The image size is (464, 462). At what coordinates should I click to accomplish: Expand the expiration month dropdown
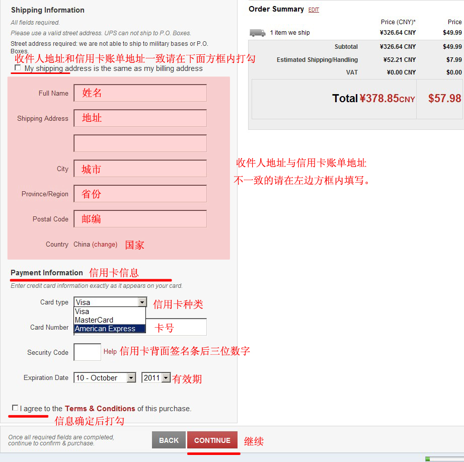(x=131, y=377)
